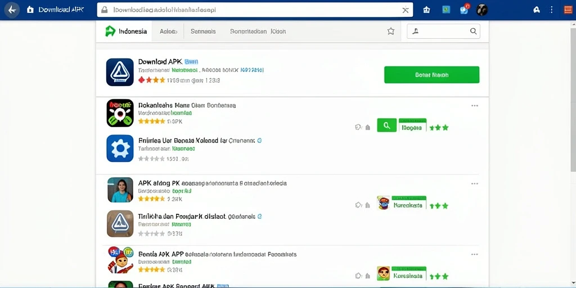The height and width of the screenshot is (288, 576).
Task: Open the Bentia APK APP title link
Action: pyautogui.click(x=218, y=254)
